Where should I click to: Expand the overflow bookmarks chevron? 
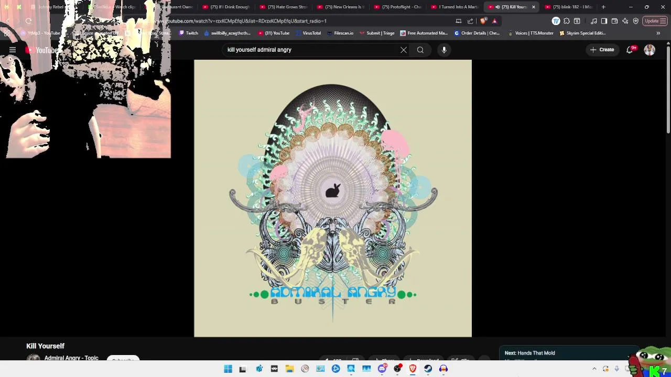658,33
